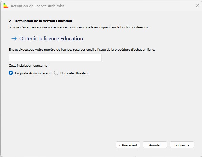Cancel activation with the Annuler button
Image resolution: width=202 pixels, height=157 pixels.
click(155, 145)
